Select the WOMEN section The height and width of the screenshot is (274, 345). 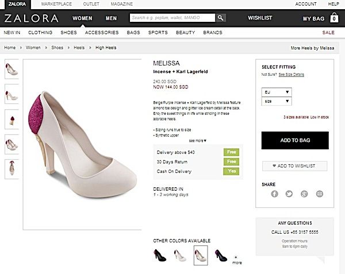click(82, 18)
